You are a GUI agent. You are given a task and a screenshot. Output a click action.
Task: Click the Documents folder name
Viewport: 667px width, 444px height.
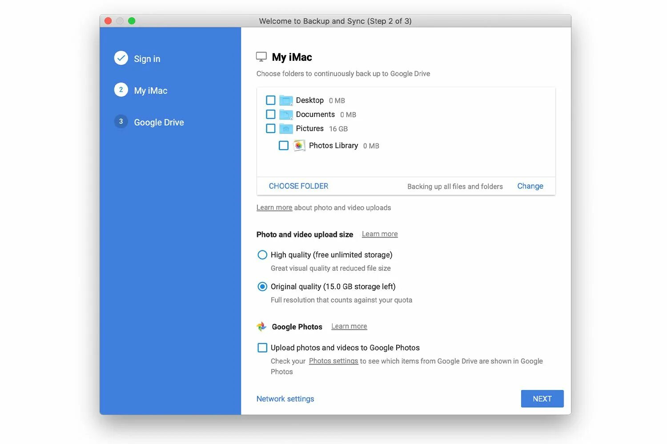pyautogui.click(x=315, y=115)
